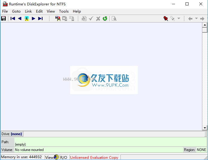The height and width of the screenshot is (160, 208).
Task: Click the grayed pin marker icon
Action: (x=173, y=19)
